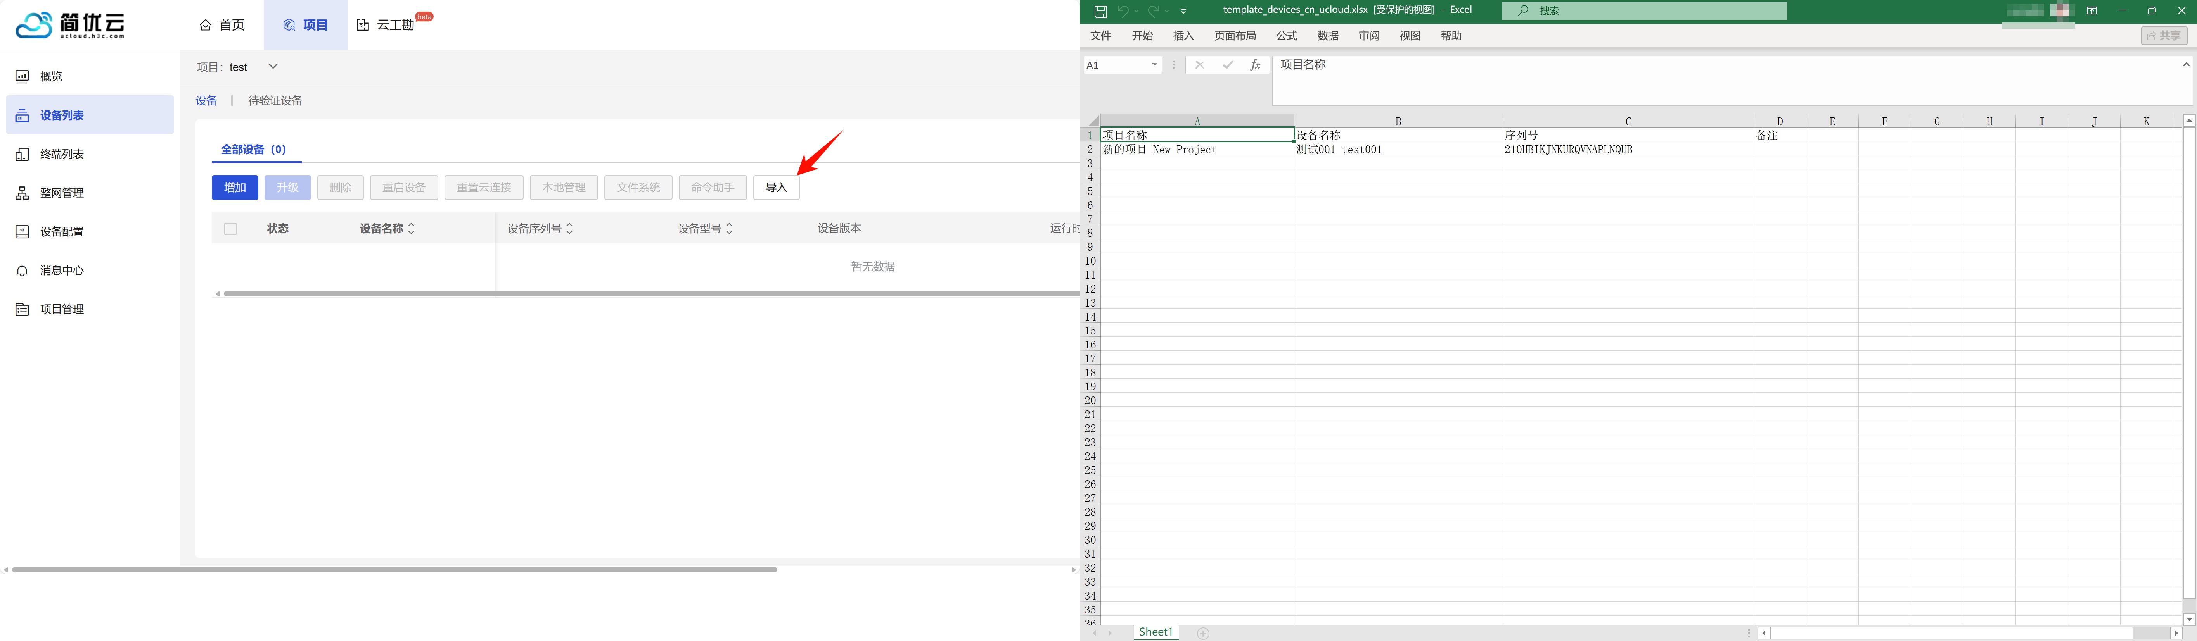Click the 简优云 logo
The height and width of the screenshot is (641, 2197).
pyautogui.click(x=71, y=26)
